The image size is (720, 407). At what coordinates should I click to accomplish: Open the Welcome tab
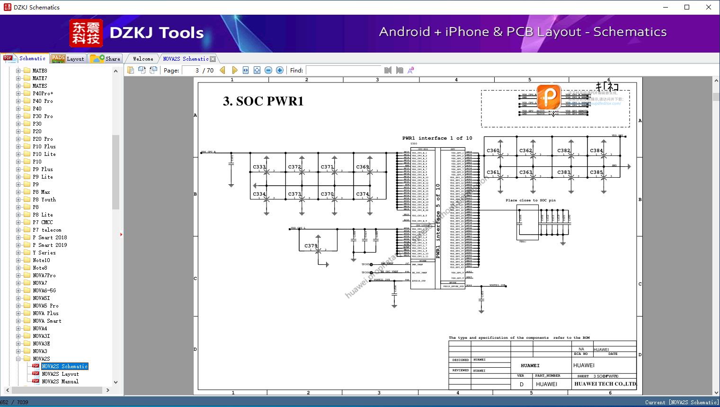143,59
